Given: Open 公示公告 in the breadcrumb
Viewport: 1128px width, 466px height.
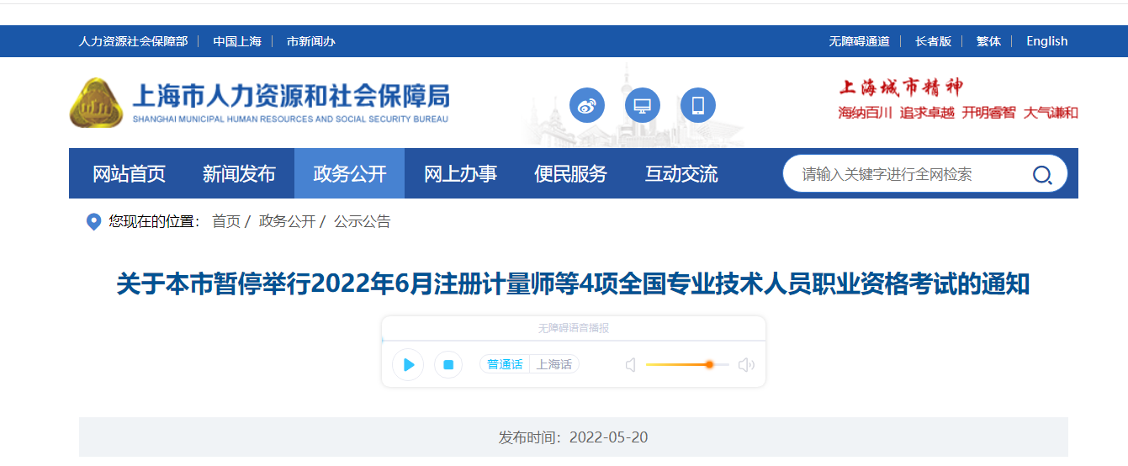Looking at the screenshot, I should point(362,221).
